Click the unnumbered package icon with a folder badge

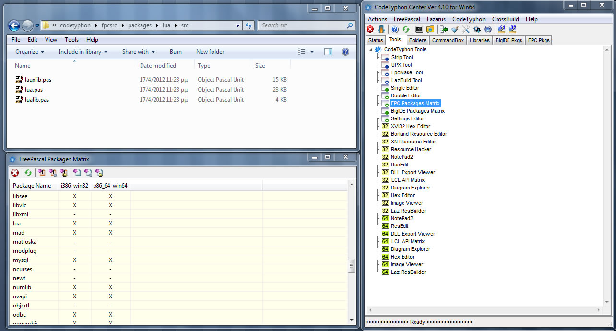(99, 173)
